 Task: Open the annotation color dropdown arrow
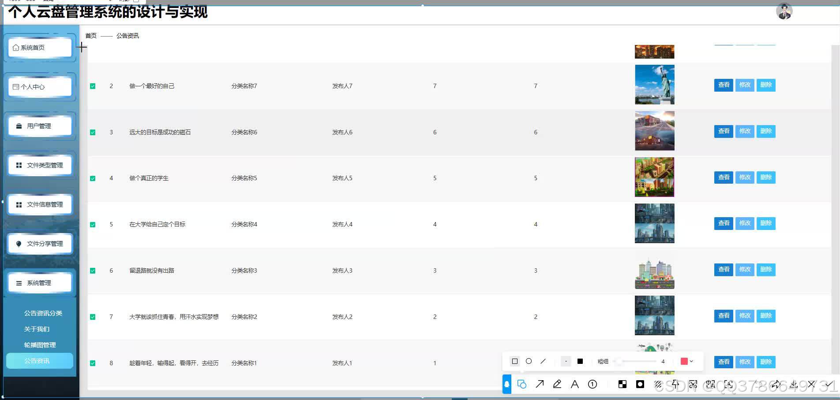[691, 361]
